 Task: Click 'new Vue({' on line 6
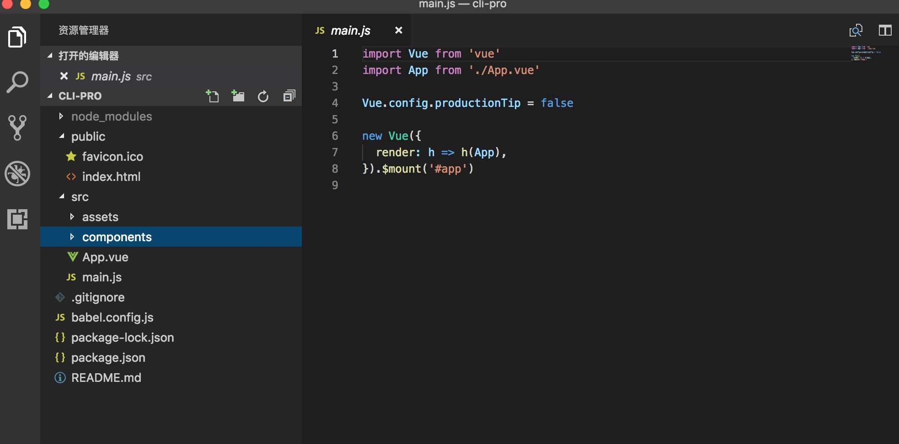point(391,136)
